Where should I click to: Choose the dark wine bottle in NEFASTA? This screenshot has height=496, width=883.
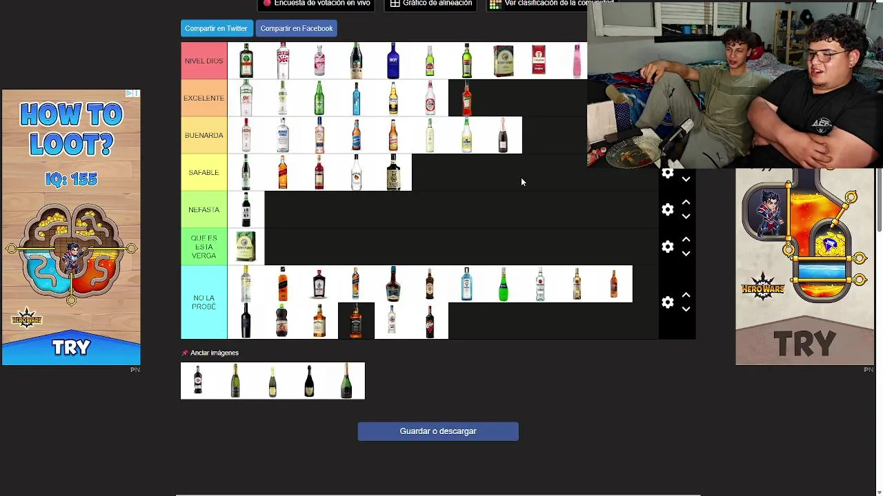[246, 209]
